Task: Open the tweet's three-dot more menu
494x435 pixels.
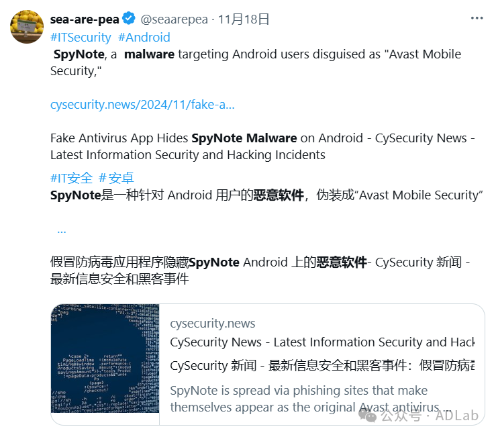Action: coord(476,18)
